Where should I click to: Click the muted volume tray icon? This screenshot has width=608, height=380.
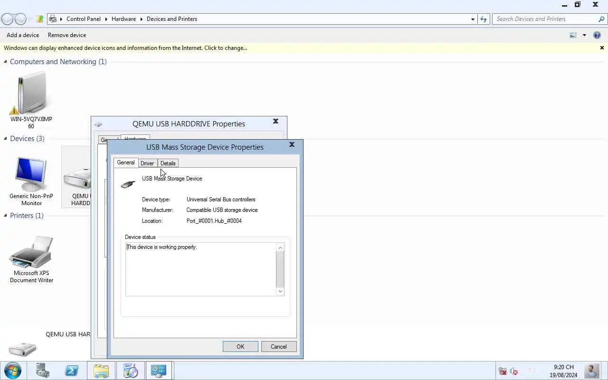coord(514,371)
